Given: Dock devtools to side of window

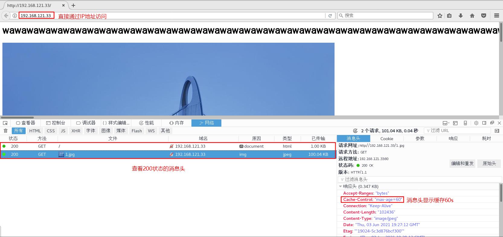Looking at the screenshot, I should 484,123.
